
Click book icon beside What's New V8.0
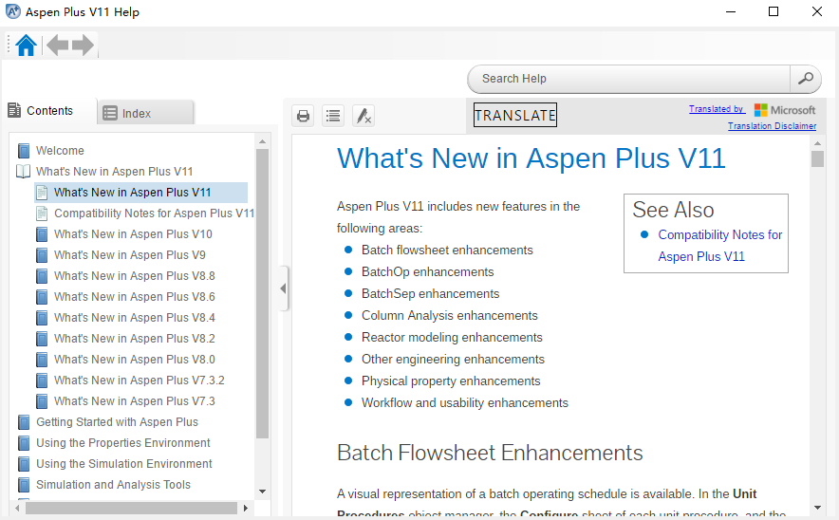click(x=42, y=360)
